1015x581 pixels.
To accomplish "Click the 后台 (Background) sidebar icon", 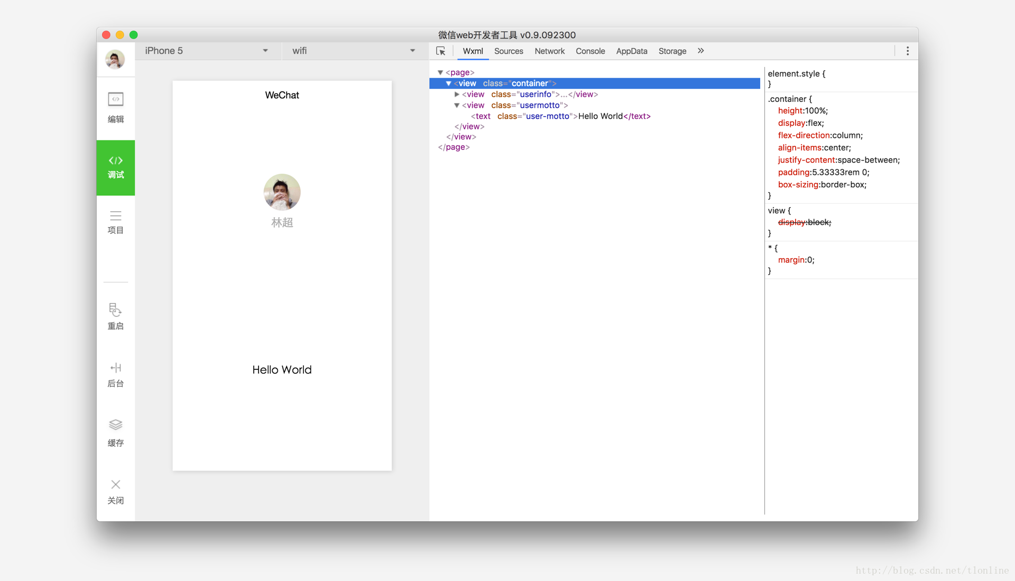I will tap(115, 374).
